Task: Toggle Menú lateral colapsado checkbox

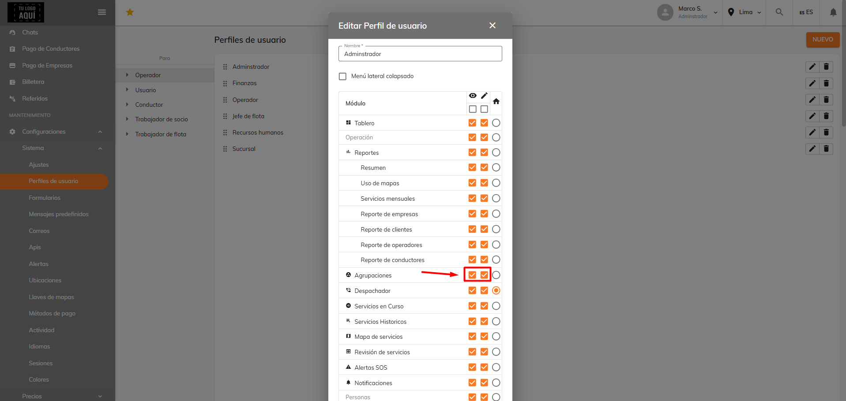Action: pos(342,76)
